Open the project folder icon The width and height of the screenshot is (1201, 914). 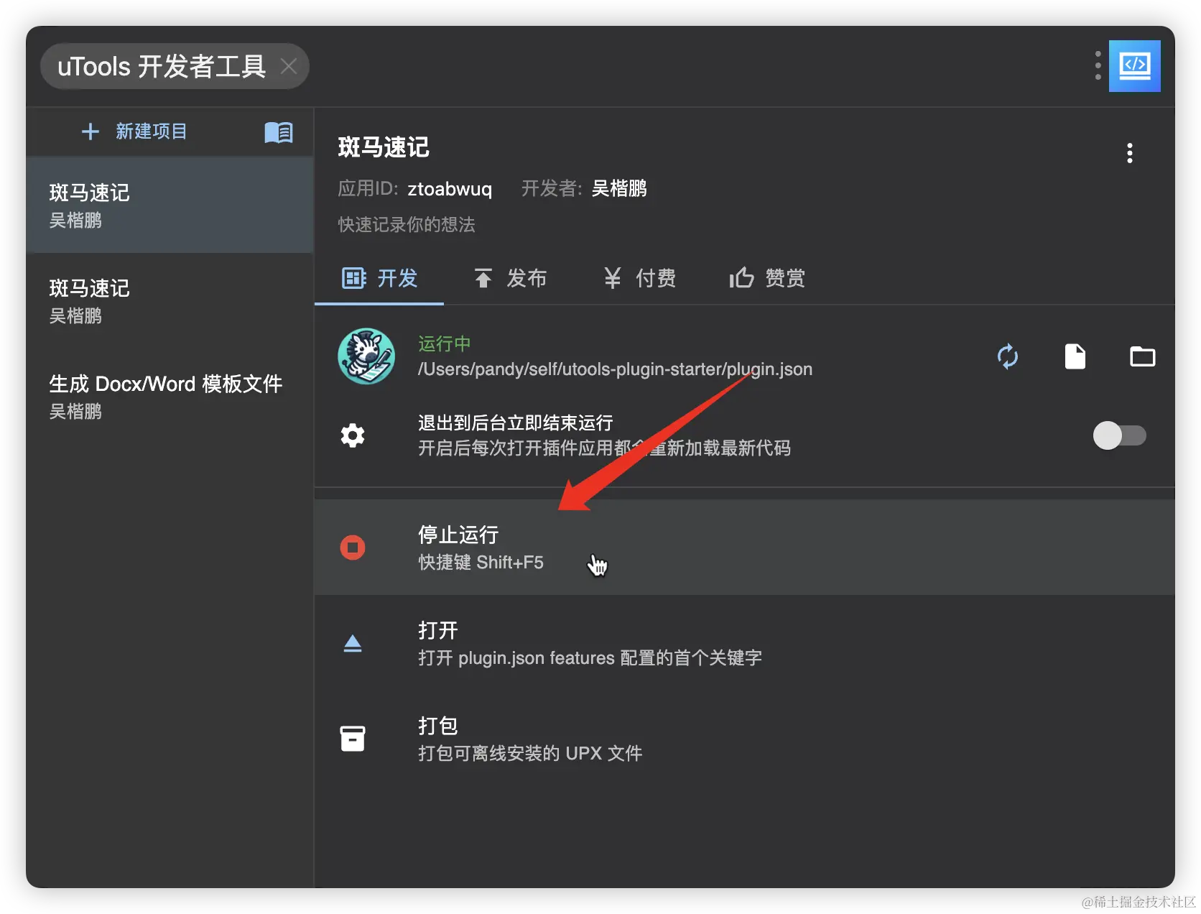(x=1142, y=356)
